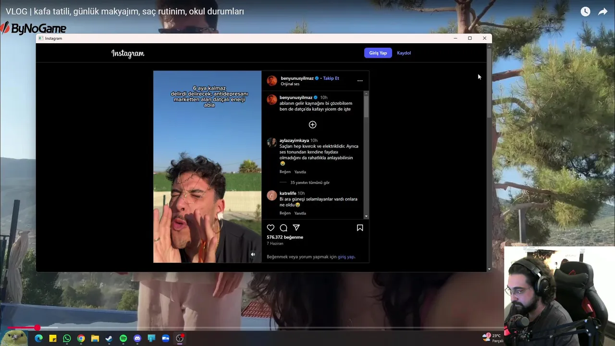Open the VLOG video title link
615x346 pixels.
point(125,12)
